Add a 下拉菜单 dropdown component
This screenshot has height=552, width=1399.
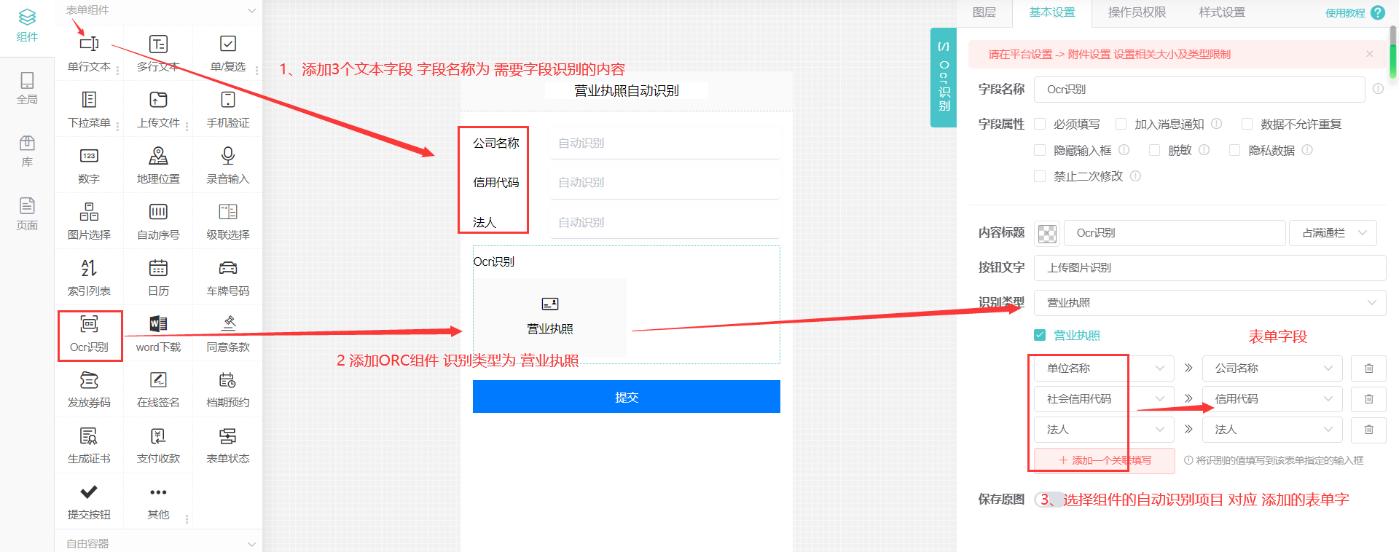89,109
